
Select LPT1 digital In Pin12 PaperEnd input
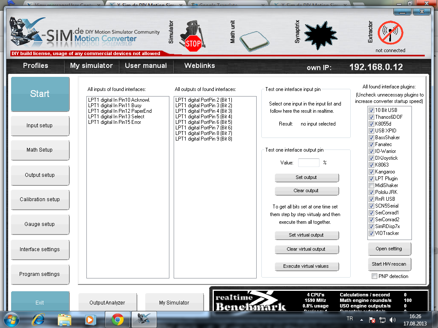coord(120,111)
